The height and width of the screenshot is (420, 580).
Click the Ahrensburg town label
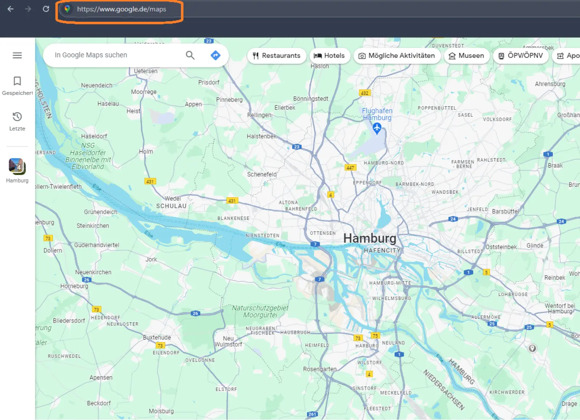pos(550,84)
